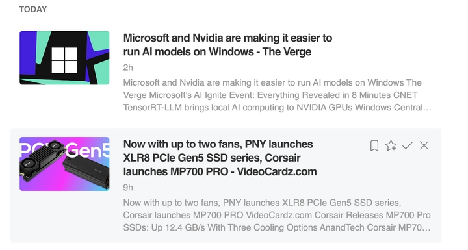Click the TensorRT-LLM line in Microsoft summary
468x250 pixels.
pos(278,107)
